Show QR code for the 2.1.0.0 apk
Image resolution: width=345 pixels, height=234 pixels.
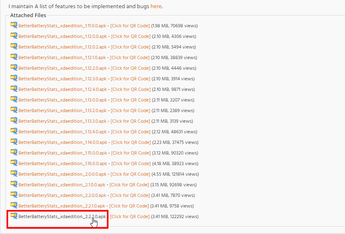[x=129, y=185]
